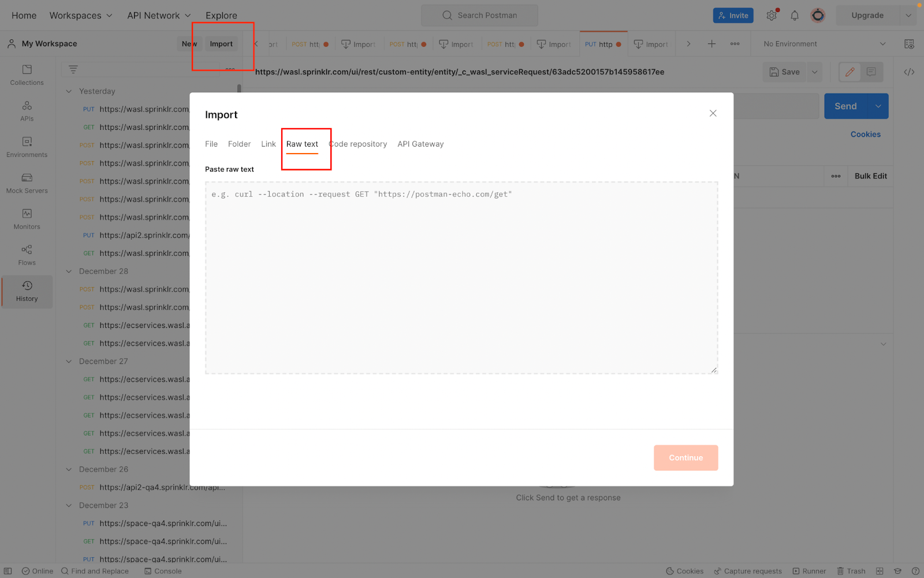The image size is (924, 578).
Task: Collapse the December 28 history group
Action: tap(69, 271)
